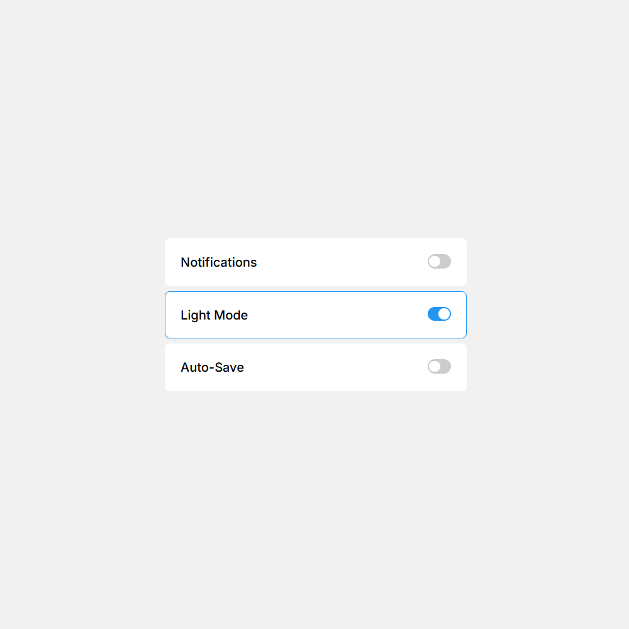Click empty space inside the Auto-Save card
Viewport: 629px width, 629px height.
click(340, 367)
